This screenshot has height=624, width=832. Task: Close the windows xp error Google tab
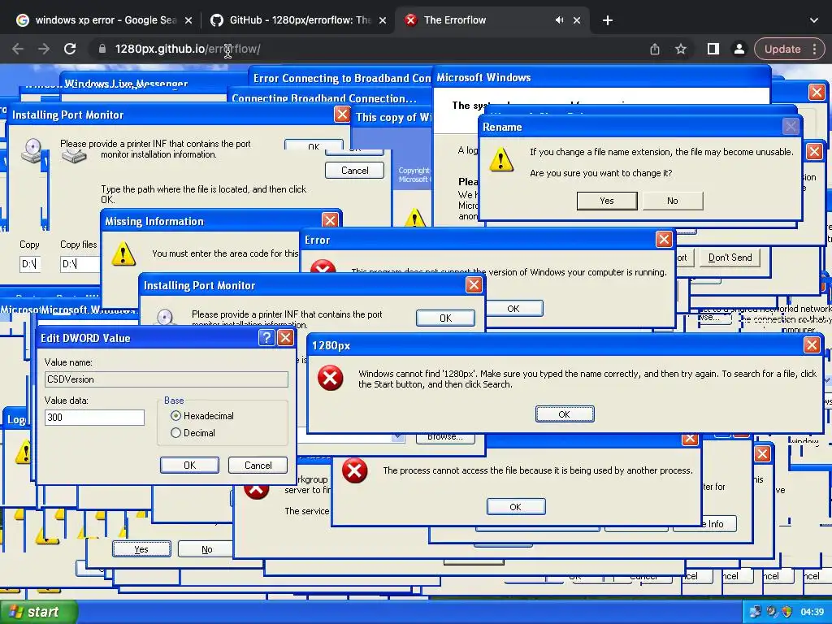[x=188, y=20]
